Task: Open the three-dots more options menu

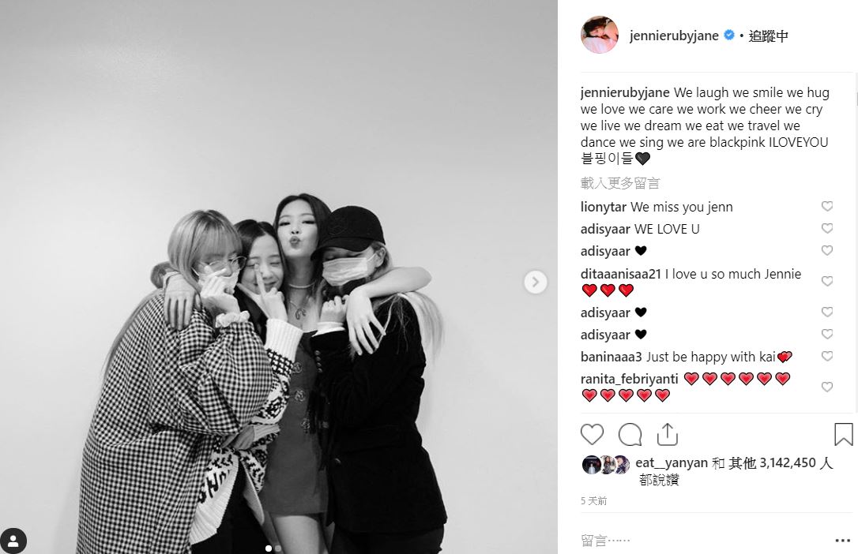Action: [843, 541]
